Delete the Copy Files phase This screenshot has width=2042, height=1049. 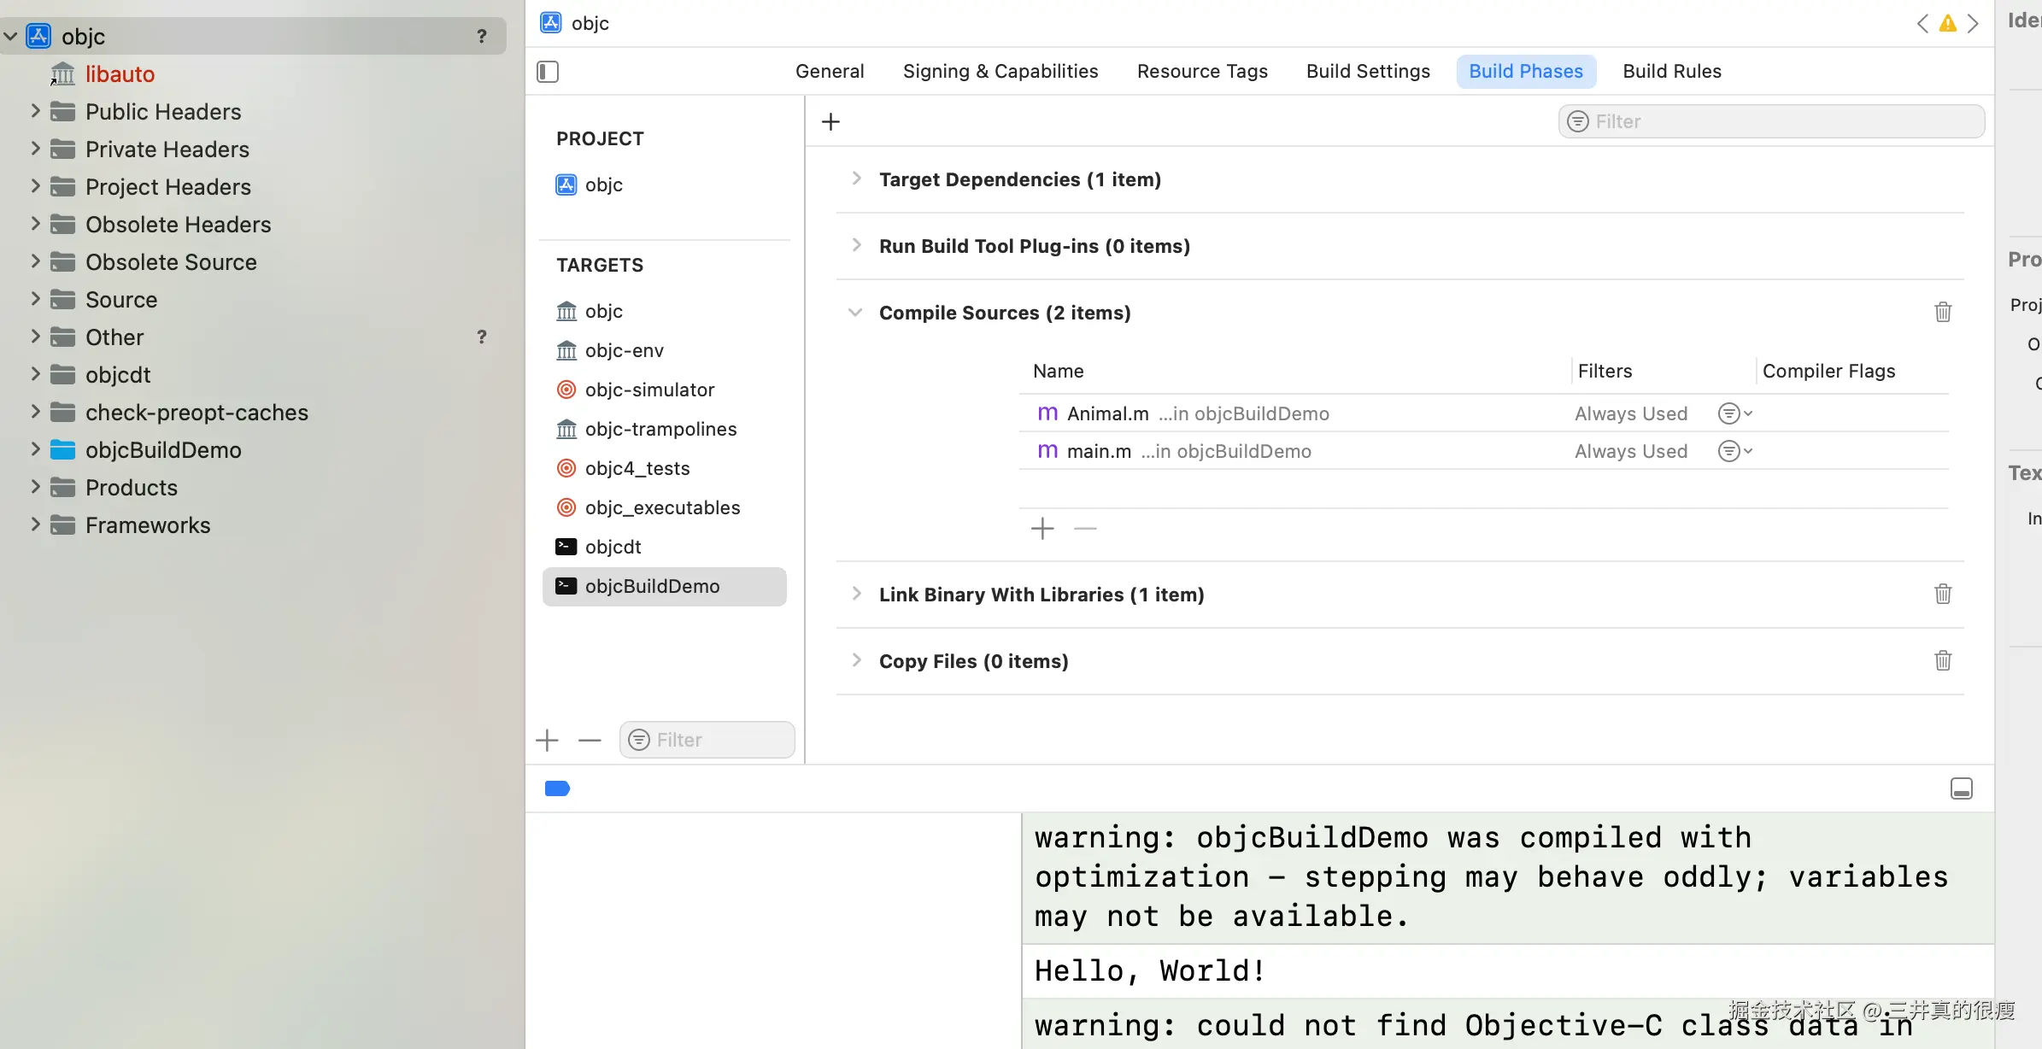pos(1943,660)
